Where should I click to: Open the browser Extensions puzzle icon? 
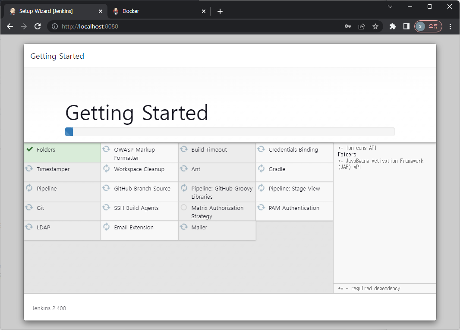[x=393, y=26]
